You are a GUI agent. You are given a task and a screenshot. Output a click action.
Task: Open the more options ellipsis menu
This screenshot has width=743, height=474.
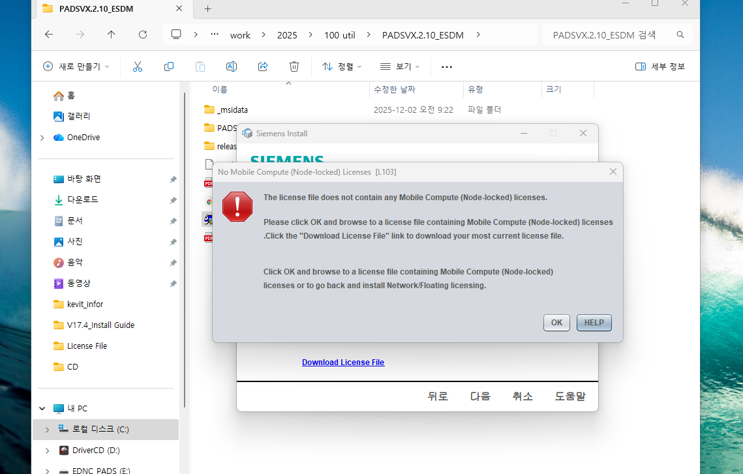point(447,67)
